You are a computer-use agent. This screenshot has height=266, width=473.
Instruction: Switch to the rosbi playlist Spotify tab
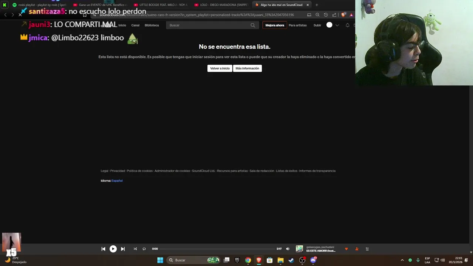[39, 5]
